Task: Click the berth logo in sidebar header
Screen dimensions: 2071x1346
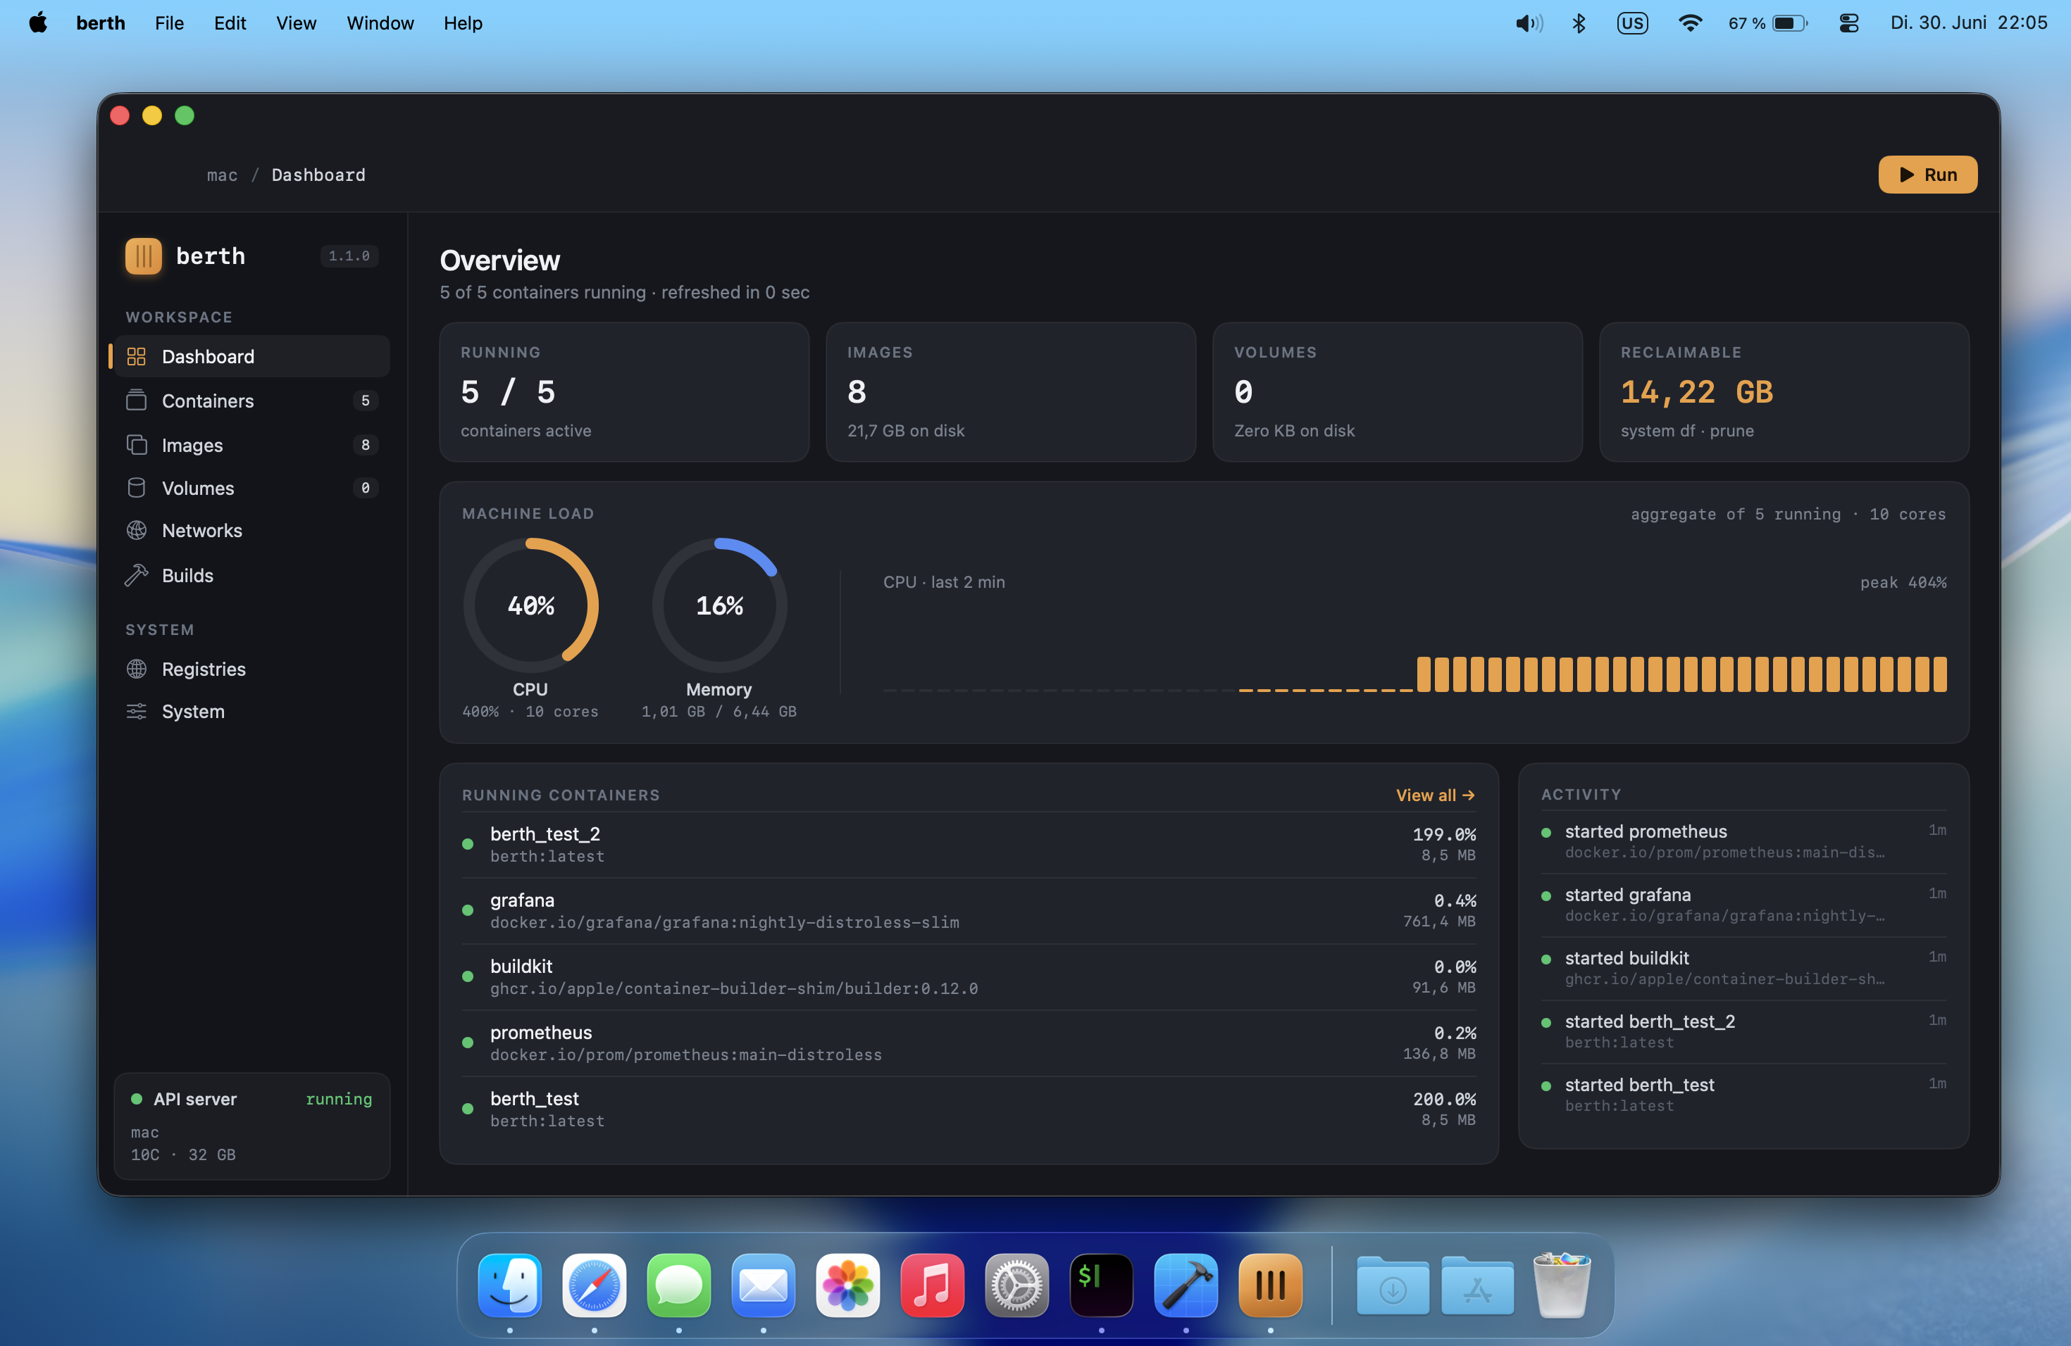Action: [144, 256]
